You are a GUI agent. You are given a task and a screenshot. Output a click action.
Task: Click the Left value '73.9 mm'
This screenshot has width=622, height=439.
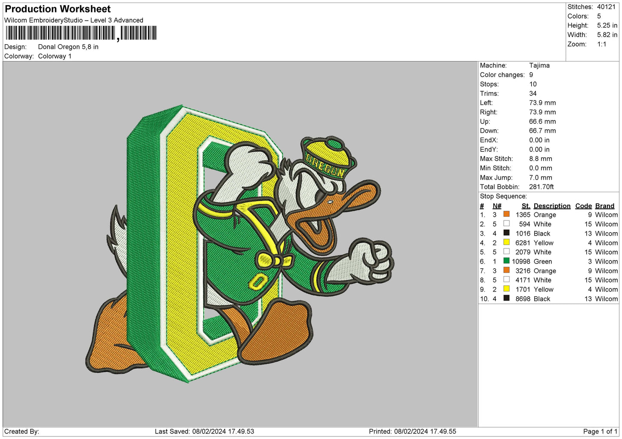click(542, 103)
